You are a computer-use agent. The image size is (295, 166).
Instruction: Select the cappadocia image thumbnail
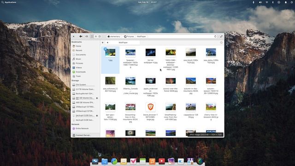click(x=191, y=107)
